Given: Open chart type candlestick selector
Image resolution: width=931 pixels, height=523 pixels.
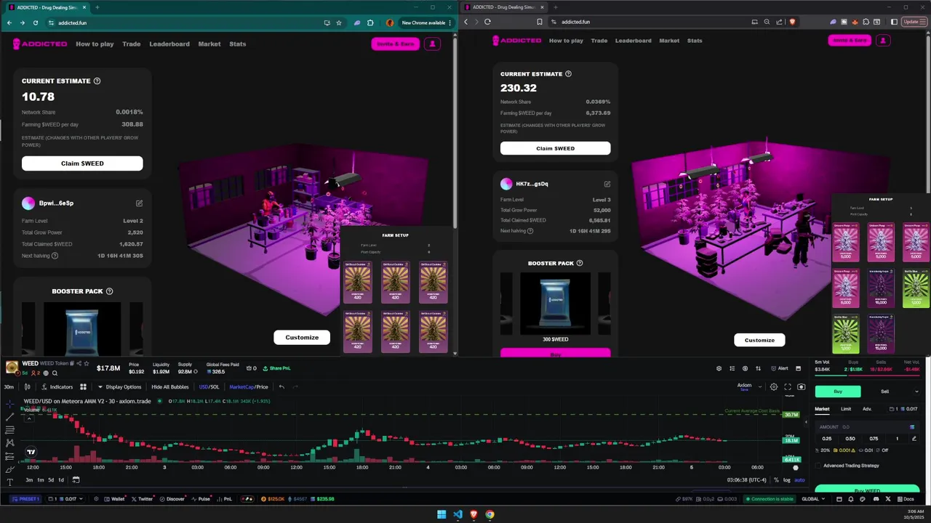Looking at the screenshot, I should [x=28, y=387].
